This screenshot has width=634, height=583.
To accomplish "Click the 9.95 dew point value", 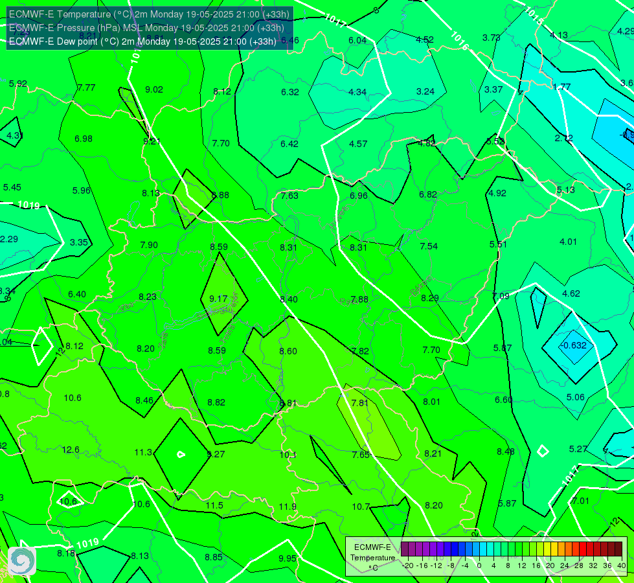I will (x=288, y=559).
